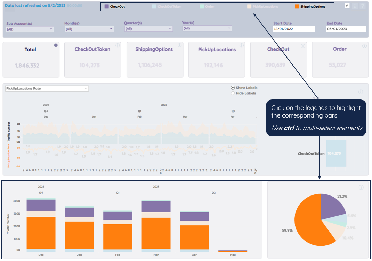Screen dimensions: 372x261
Task: Open the Quarter(s) filter dropdown
Action: tap(148, 29)
